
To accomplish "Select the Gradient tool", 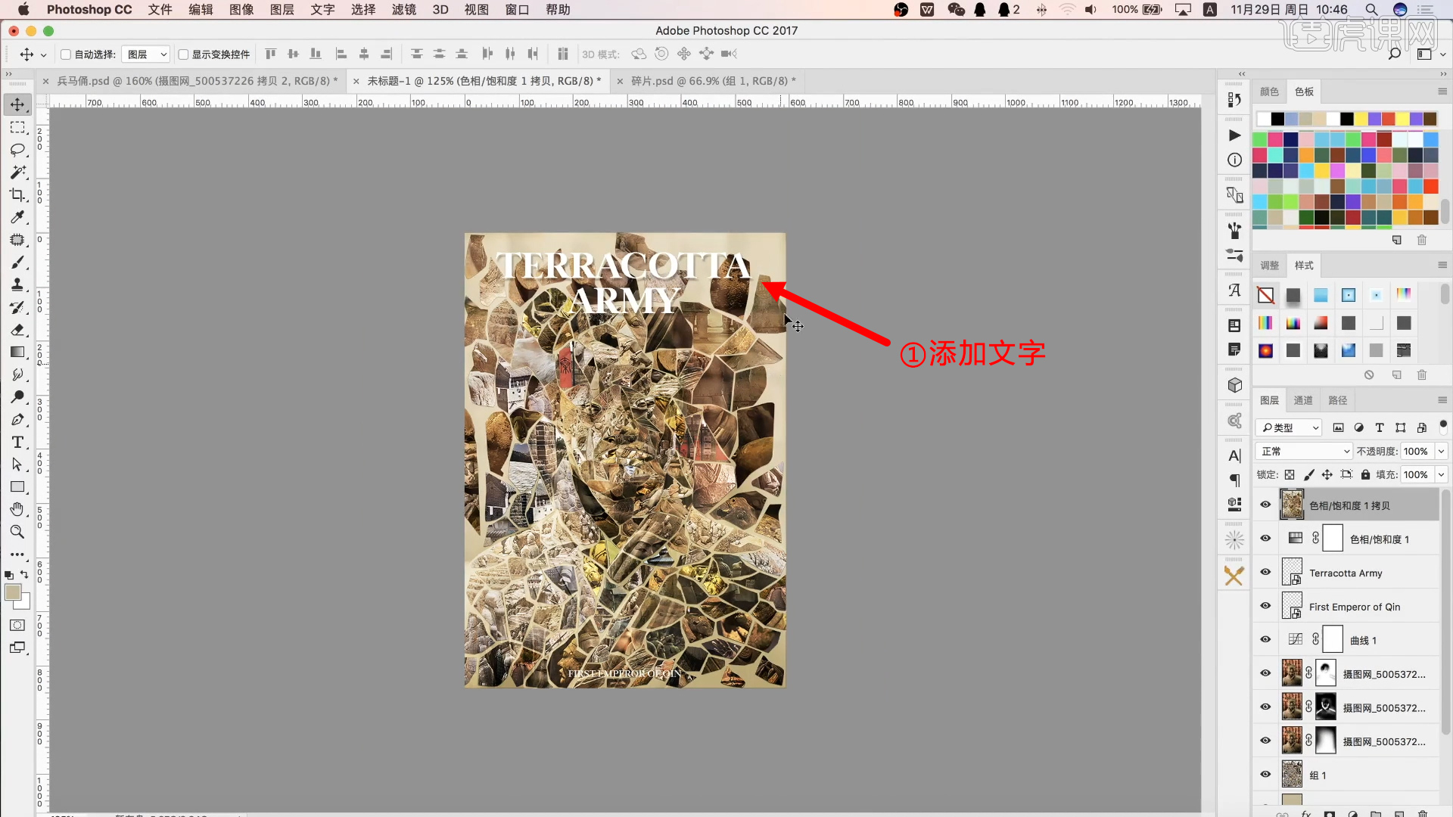I will pos(17,352).
